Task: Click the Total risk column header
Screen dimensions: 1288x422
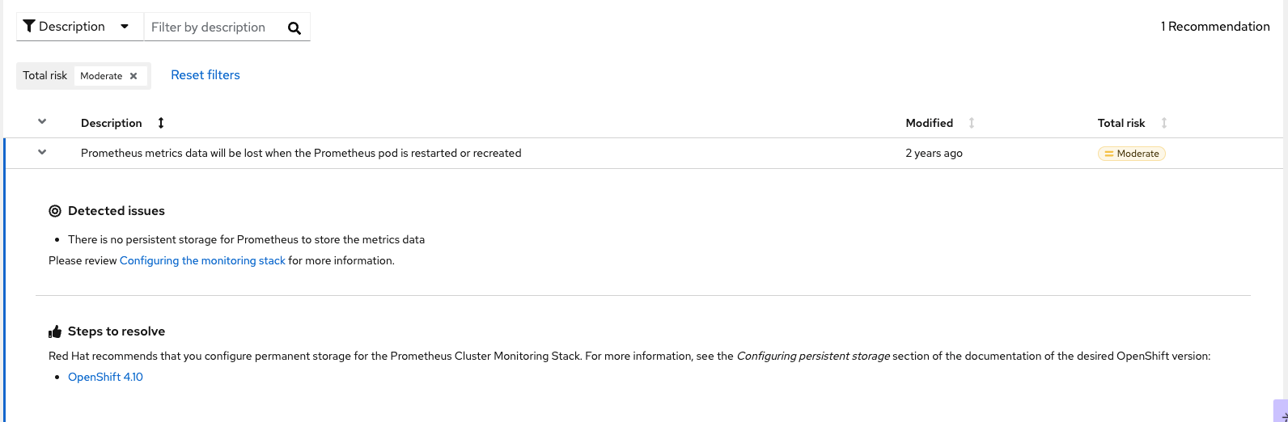Action: coord(1121,123)
